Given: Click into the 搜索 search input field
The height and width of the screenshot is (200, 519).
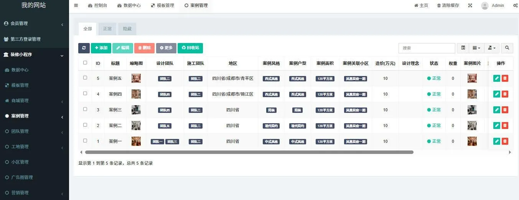Looking at the screenshot, I should click(x=427, y=48).
